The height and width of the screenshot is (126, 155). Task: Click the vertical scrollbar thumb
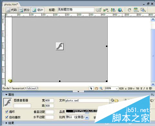click(153, 55)
